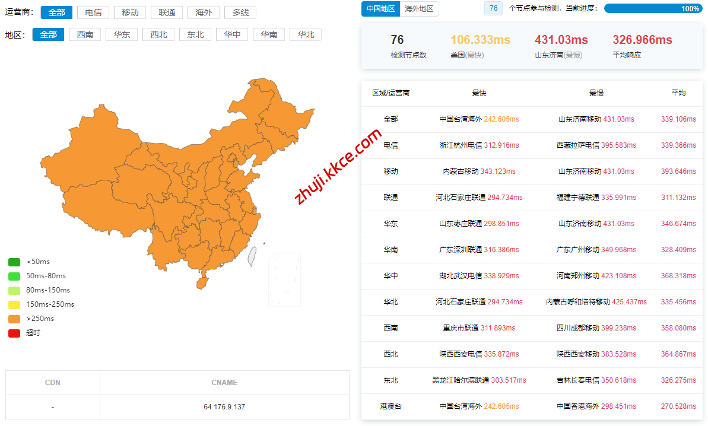Image resolution: width=708 pixels, height=426 pixels.
Task: Click the green <50ms legend swatch
Action: point(14,262)
